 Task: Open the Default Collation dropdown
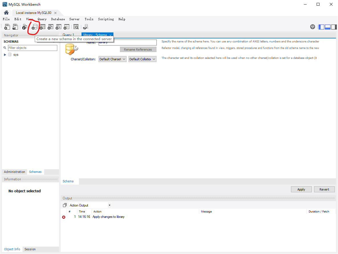click(x=142, y=59)
